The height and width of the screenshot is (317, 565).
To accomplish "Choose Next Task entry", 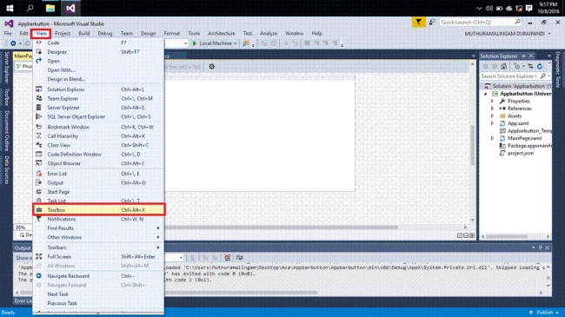I will tap(99, 294).
